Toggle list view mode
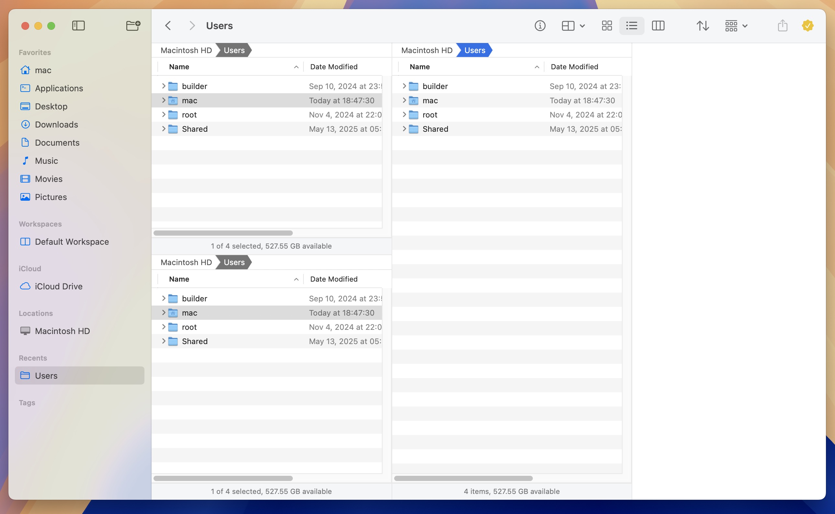The width and height of the screenshot is (835, 514). tap(631, 26)
